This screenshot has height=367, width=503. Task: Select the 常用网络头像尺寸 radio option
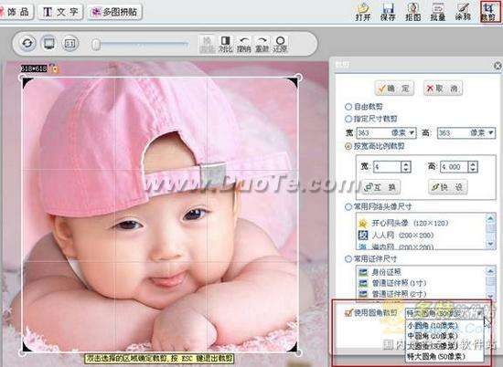coord(348,207)
